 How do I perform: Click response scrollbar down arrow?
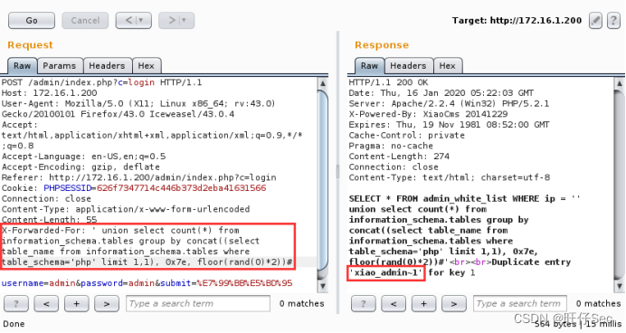(619, 286)
